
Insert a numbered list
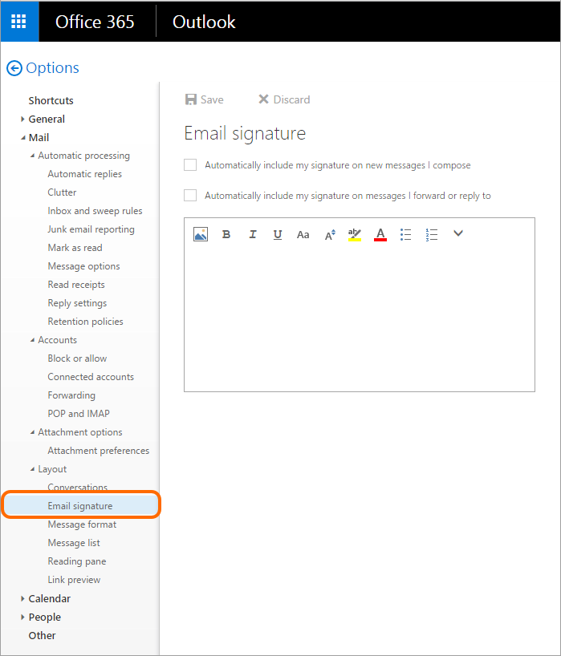click(x=431, y=235)
